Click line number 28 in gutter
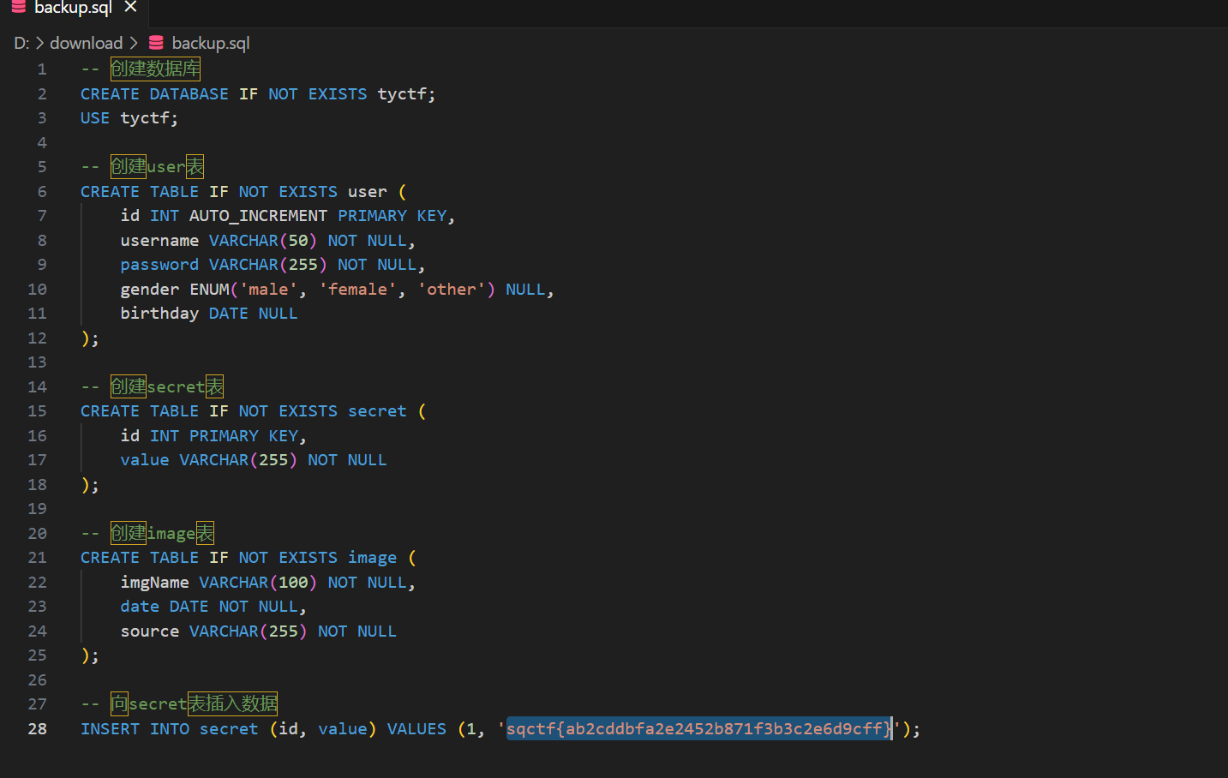Screen dimensions: 1228x778 (x=38, y=729)
